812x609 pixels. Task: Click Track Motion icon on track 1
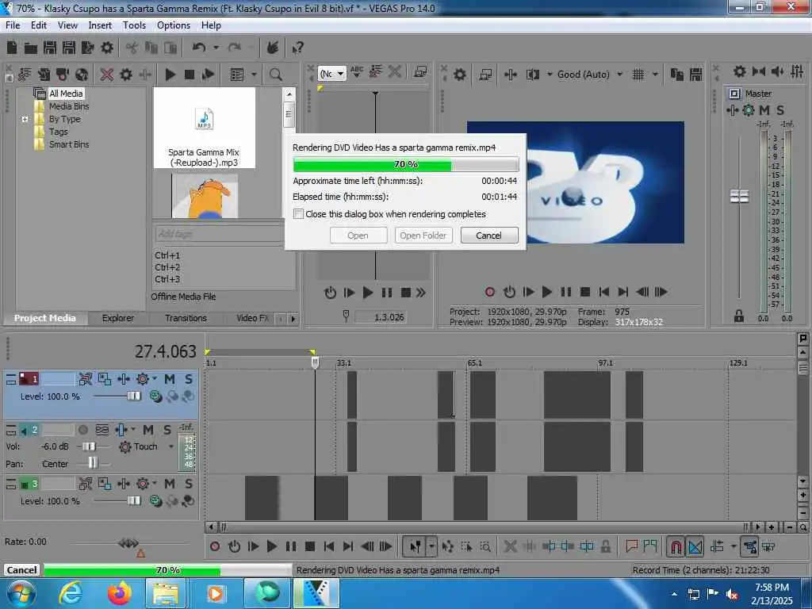[86, 380]
